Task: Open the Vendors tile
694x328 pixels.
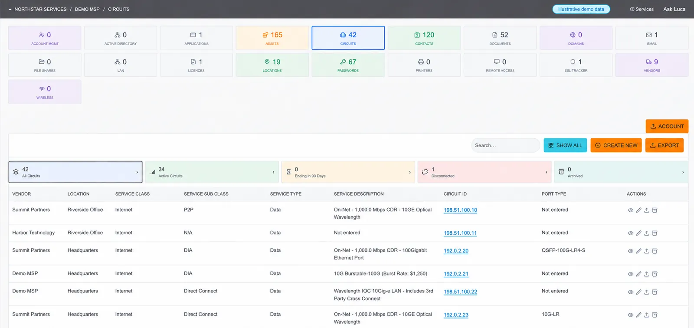Action: point(651,65)
